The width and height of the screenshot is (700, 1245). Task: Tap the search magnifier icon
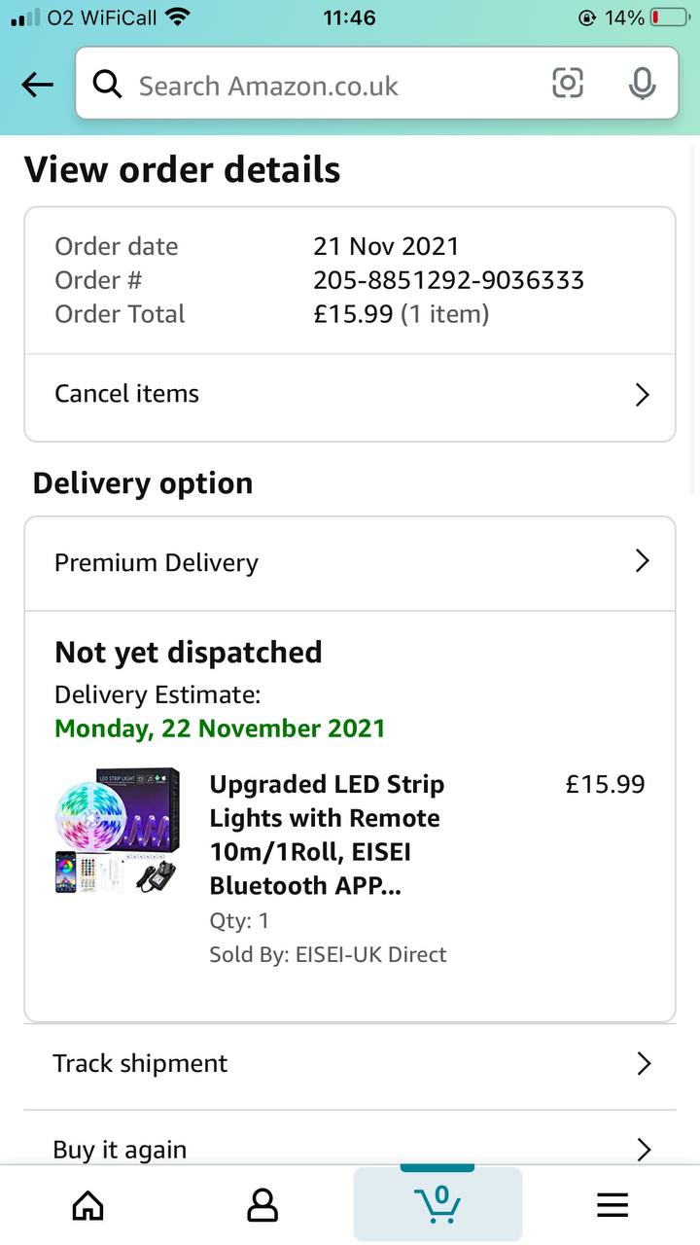[x=107, y=86]
